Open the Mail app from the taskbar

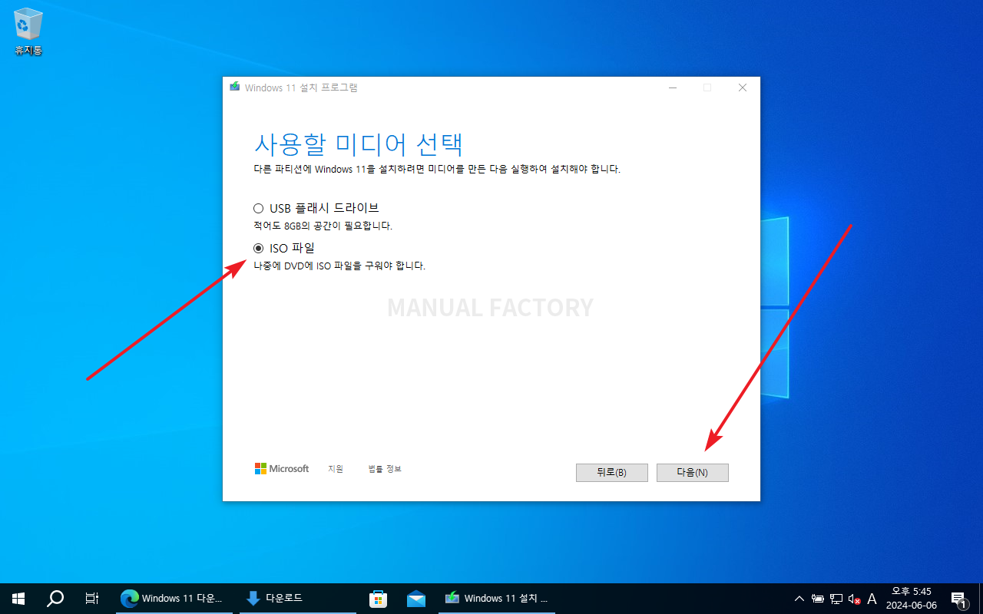click(415, 598)
